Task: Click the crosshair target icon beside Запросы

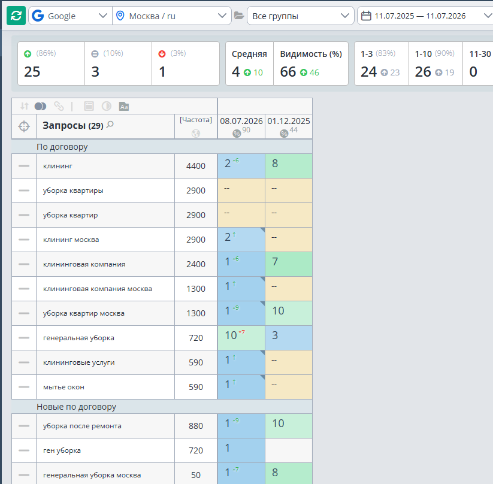Action: tap(24, 126)
